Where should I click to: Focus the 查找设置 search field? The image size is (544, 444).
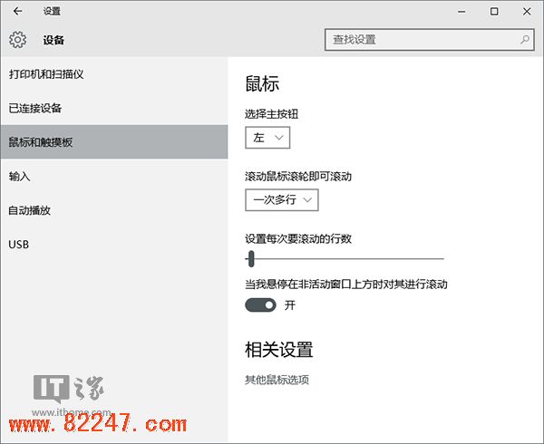429,40
